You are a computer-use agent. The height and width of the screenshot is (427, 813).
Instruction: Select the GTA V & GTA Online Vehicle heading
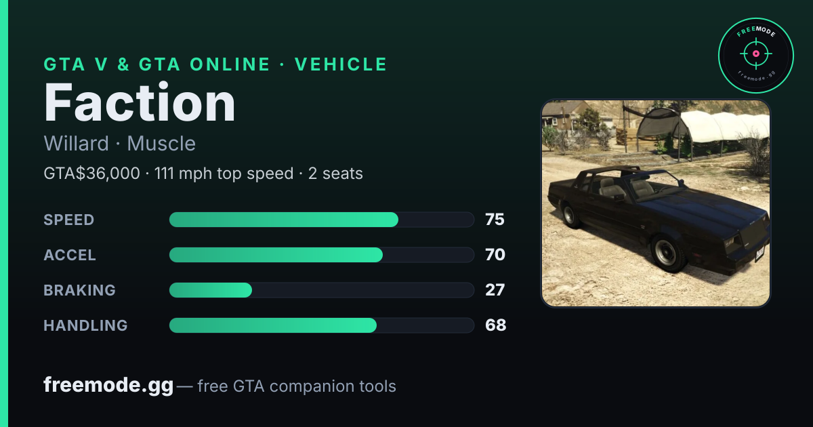(215, 64)
